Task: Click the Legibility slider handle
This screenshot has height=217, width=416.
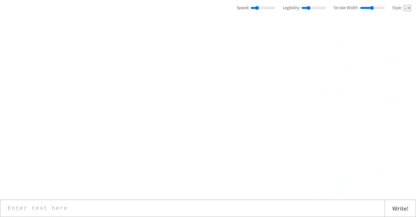Action: [x=308, y=8]
